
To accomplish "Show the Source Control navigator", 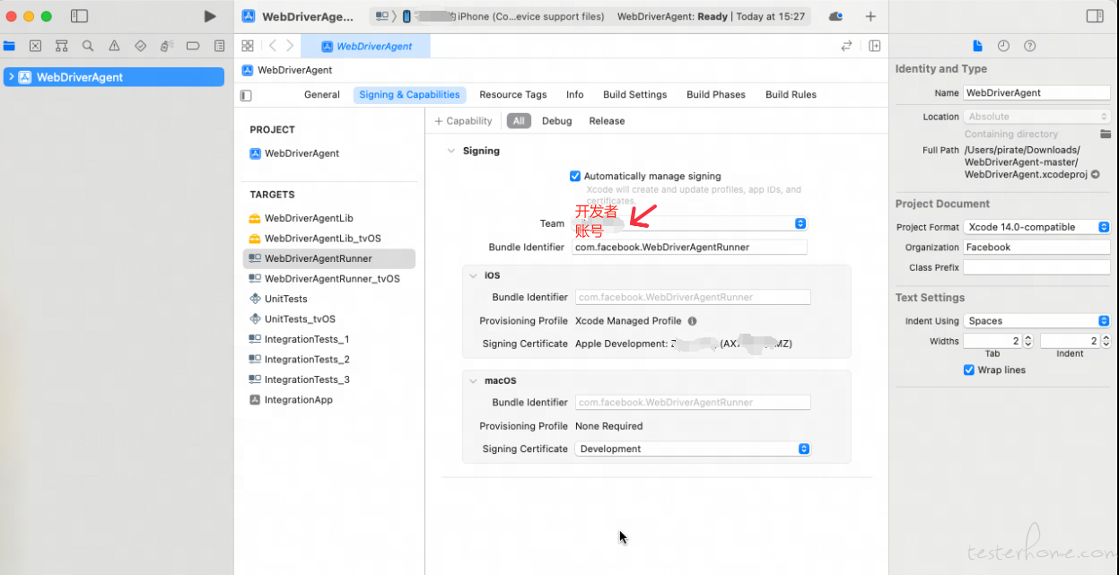I will pyautogui.click(x=35, y=46).
